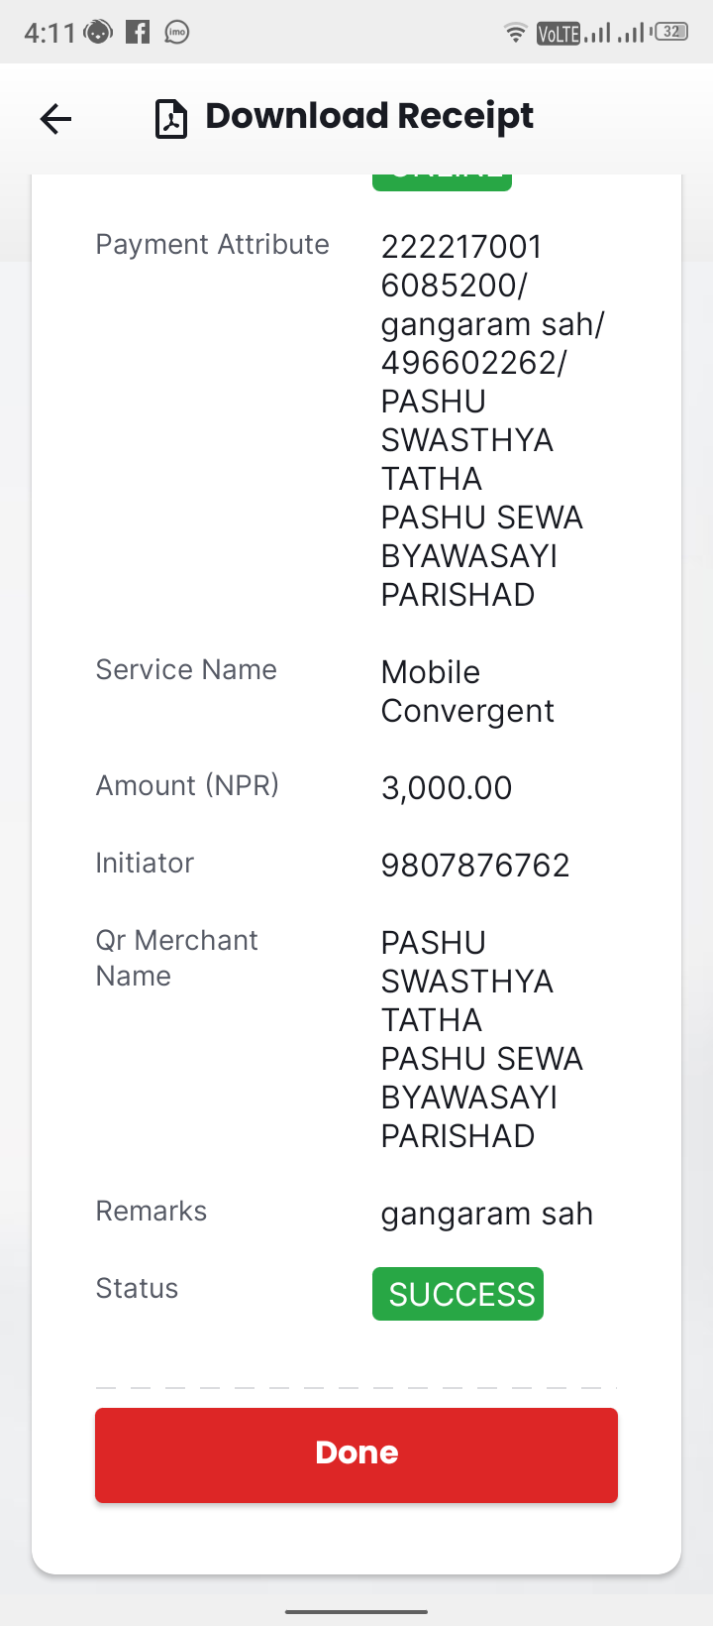Tap the VoLTE signal indicator
The width and height of the screenshot is (713, 1626).
(x=558, y=34)
